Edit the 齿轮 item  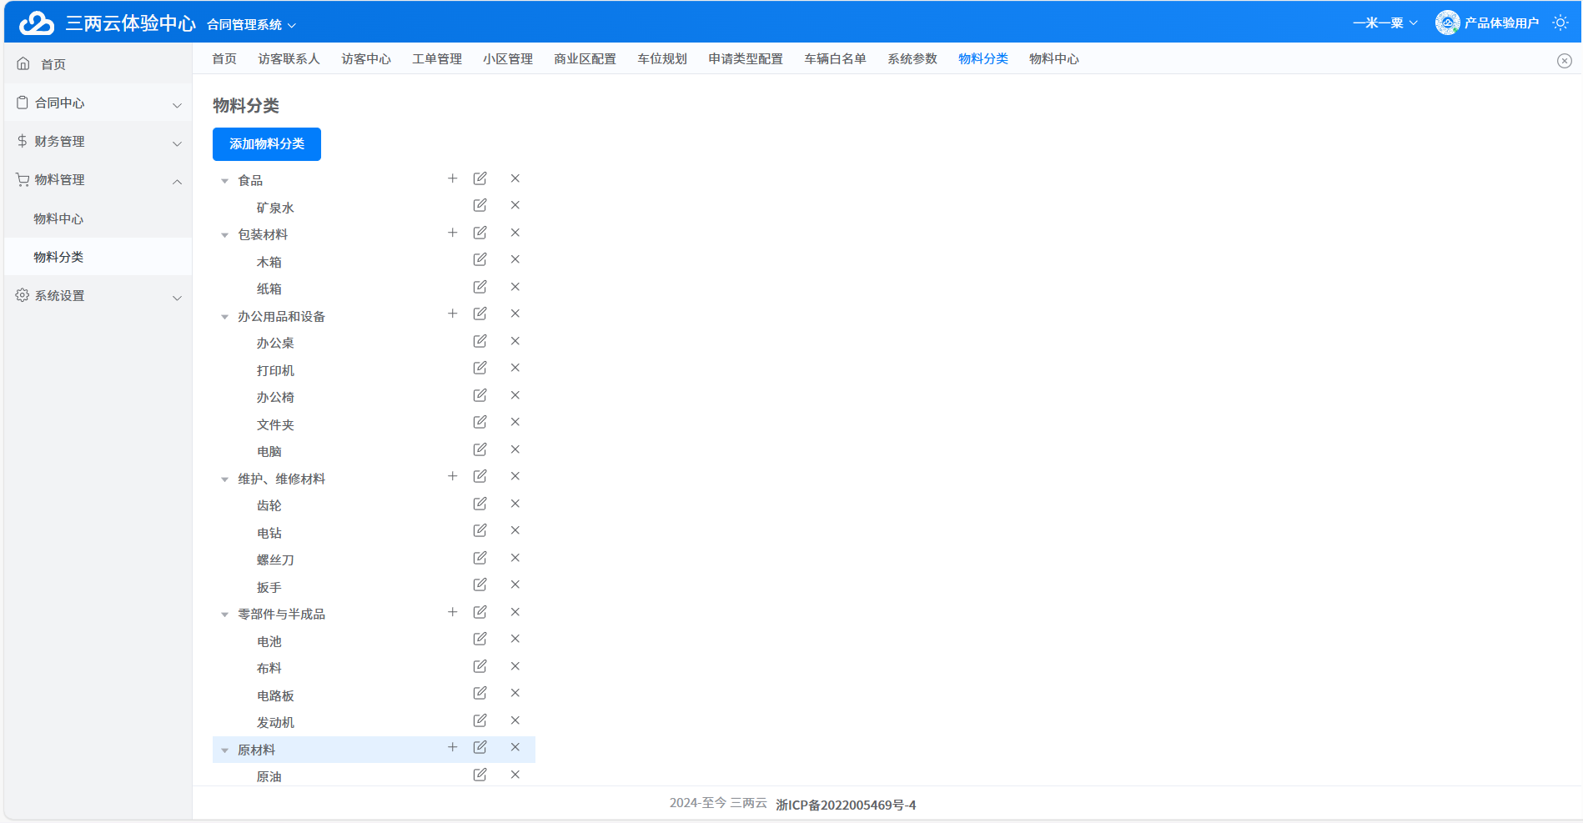coord(480,504)
